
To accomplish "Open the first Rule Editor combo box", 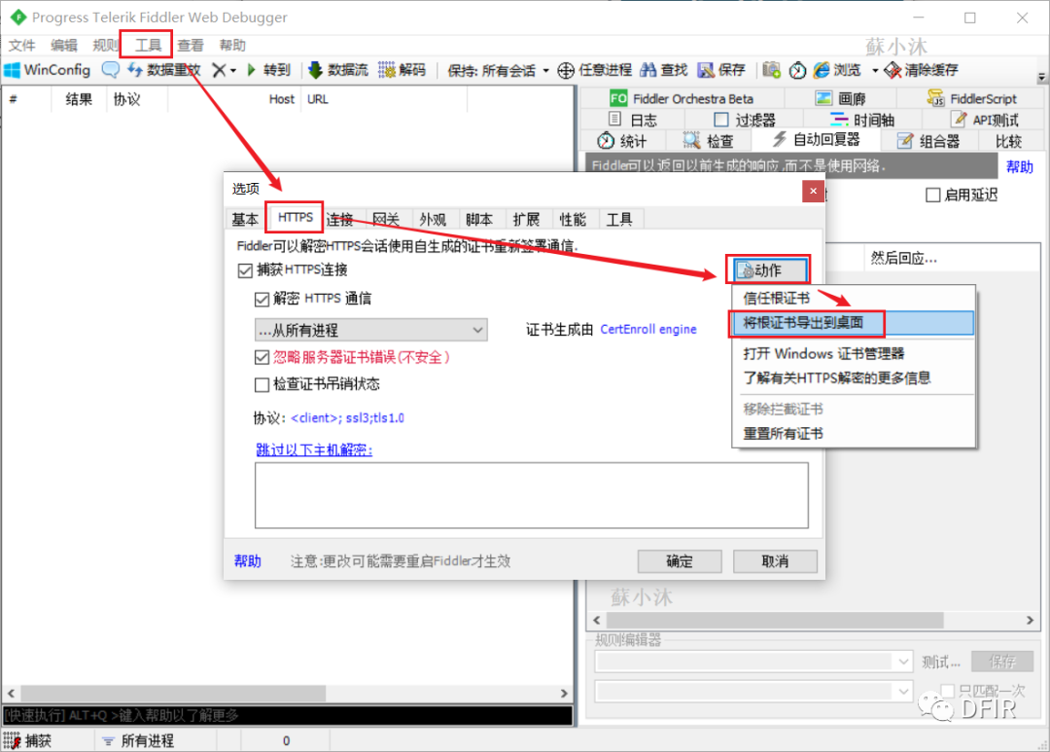I will click(753, 662).
